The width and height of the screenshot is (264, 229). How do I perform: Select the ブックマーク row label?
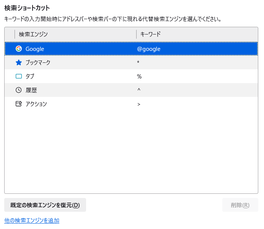pos(38,62)
